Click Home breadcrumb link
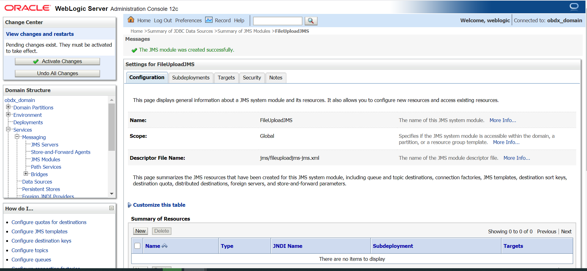The image size is (587, 271). (x=137, y=31)
